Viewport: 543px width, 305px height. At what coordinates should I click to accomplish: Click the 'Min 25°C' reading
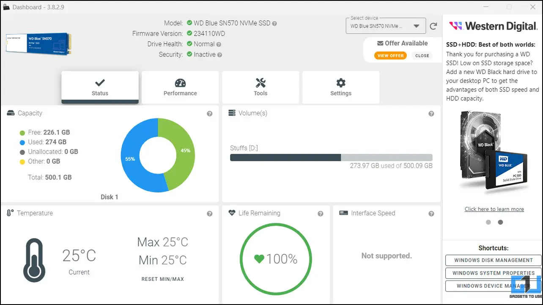point(163,260)
